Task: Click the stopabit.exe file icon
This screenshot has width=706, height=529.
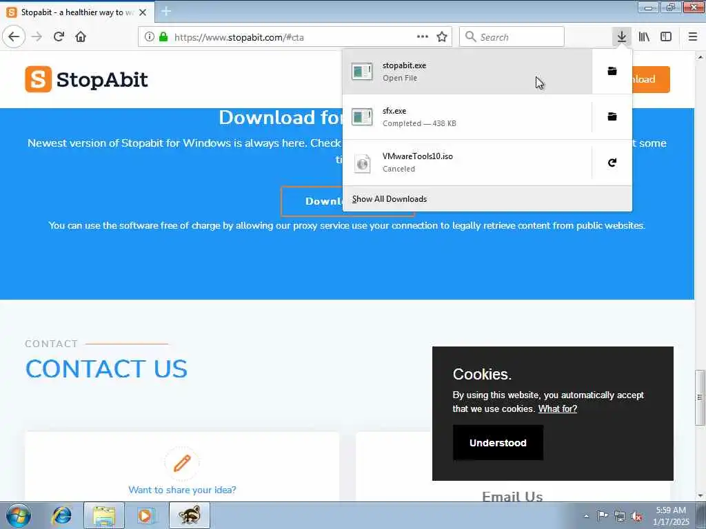Action: point(362,72)
